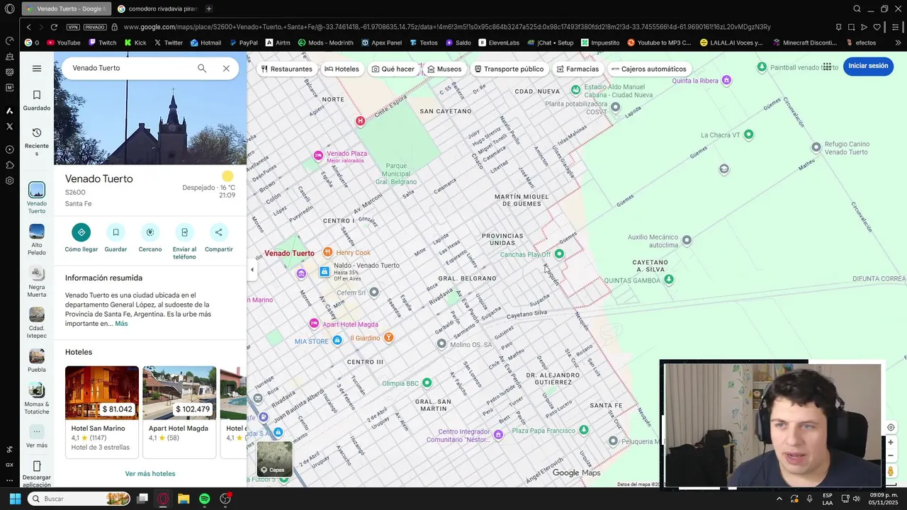The image size is (907, 510).
Task: Click the Il Giardino restaurant pin
Action: click(388, 338)
